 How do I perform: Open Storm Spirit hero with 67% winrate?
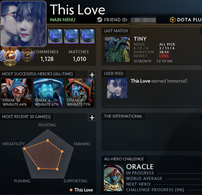tap(49, 93)
